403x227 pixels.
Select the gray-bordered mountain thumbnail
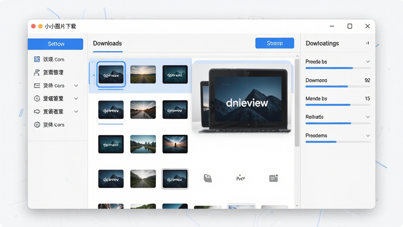coord(175,179)
